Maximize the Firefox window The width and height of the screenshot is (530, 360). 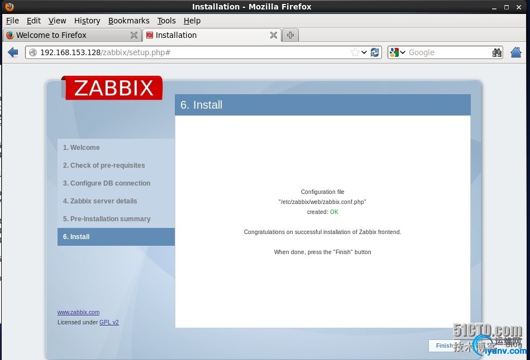click(507, 7)
